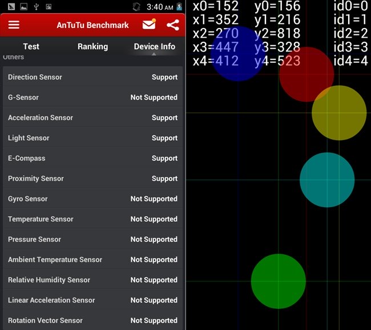
Task: Select the G-Sensor row
Action: point(92,97)
